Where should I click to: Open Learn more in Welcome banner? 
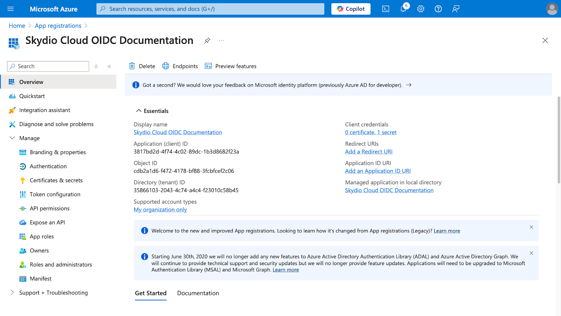pos(447,231)
